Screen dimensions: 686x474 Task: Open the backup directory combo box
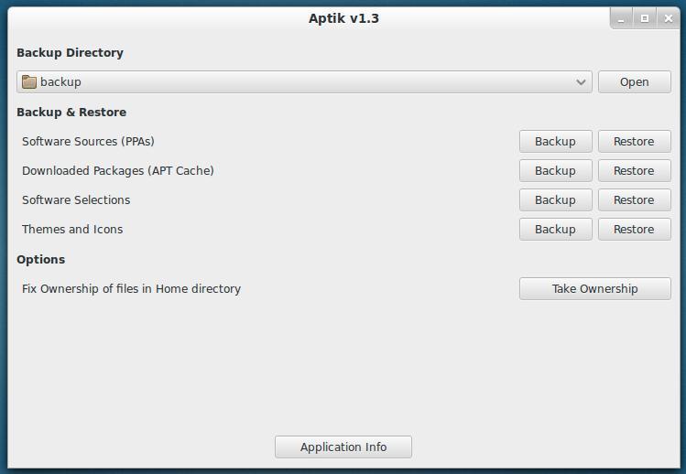pyautogui.click(x=302, y=82)
